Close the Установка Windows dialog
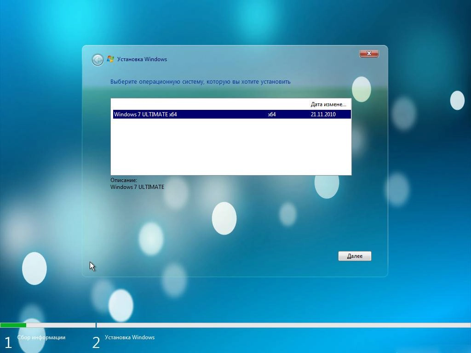 (369, 53)
